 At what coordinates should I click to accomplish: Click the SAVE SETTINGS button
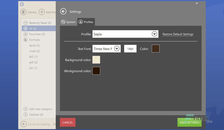click(189, 122)
